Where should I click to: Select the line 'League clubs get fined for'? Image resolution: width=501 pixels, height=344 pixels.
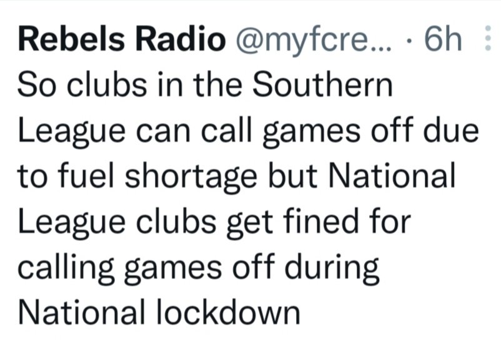(x=214, y=222)
